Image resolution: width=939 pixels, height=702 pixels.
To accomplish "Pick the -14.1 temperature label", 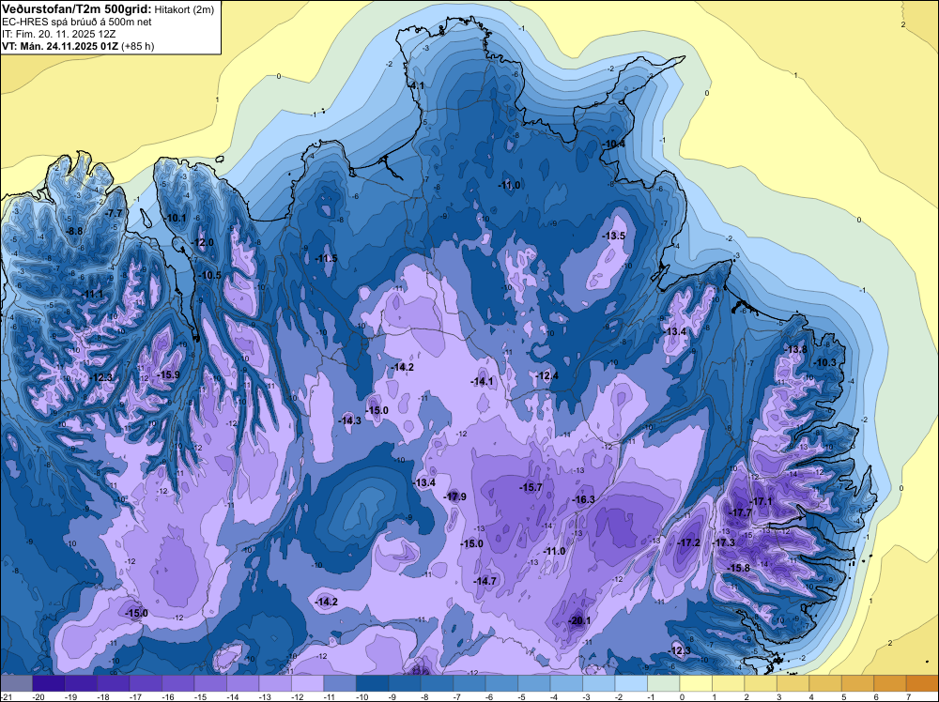I will 482,381.
